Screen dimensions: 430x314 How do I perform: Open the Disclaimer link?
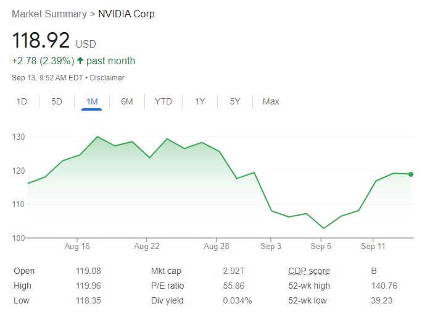point(109,78)
